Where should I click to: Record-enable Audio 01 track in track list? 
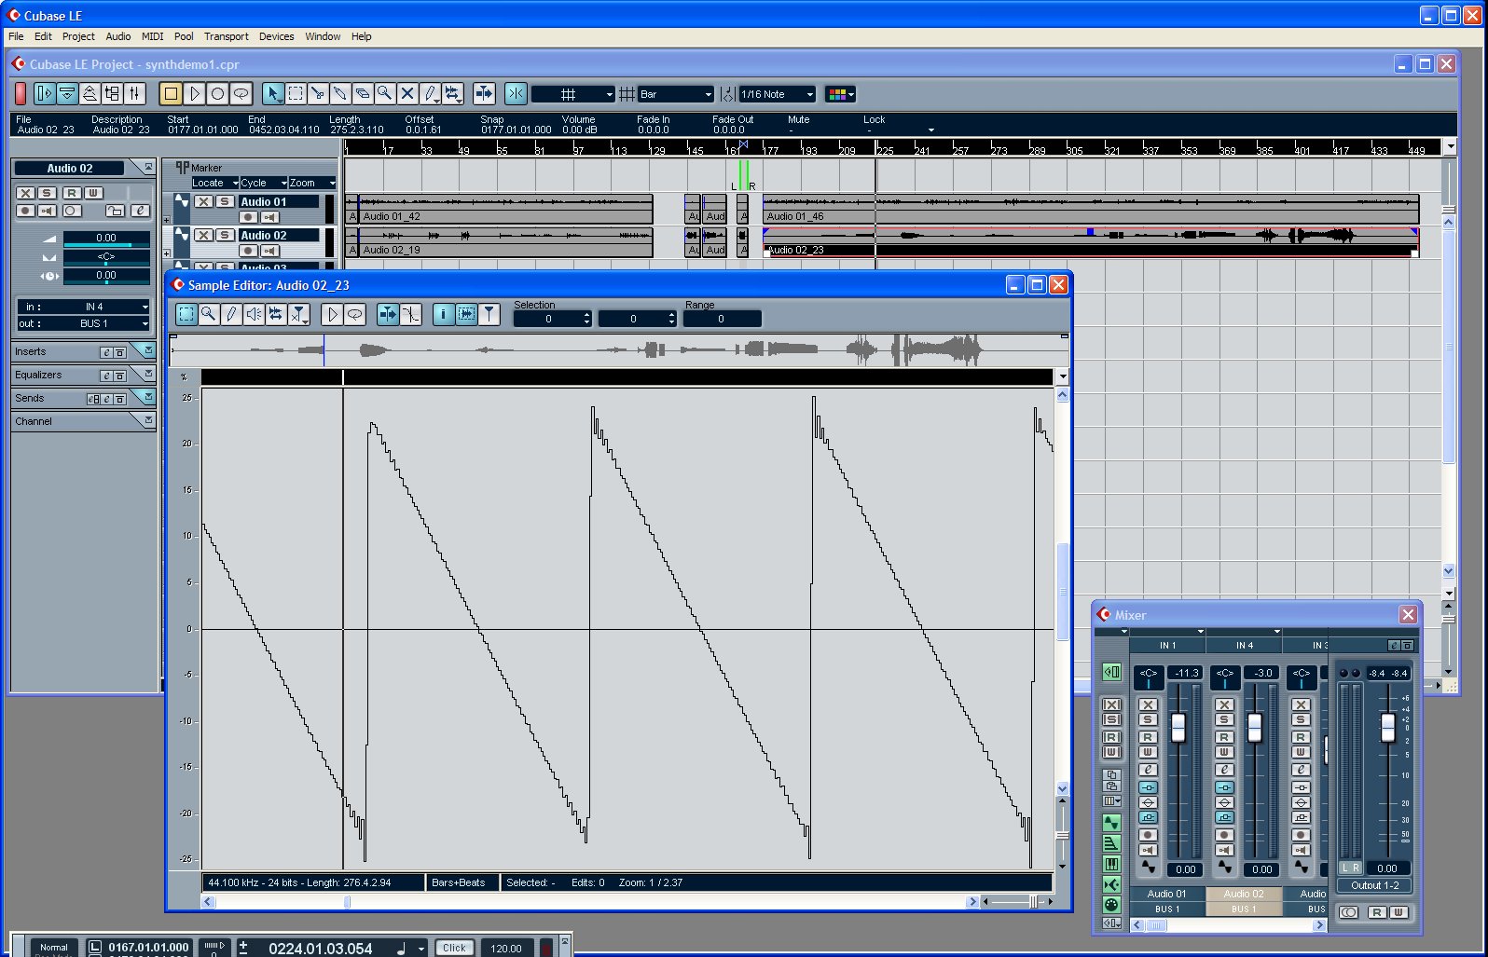pyautogui.click(x=248, y=217)
